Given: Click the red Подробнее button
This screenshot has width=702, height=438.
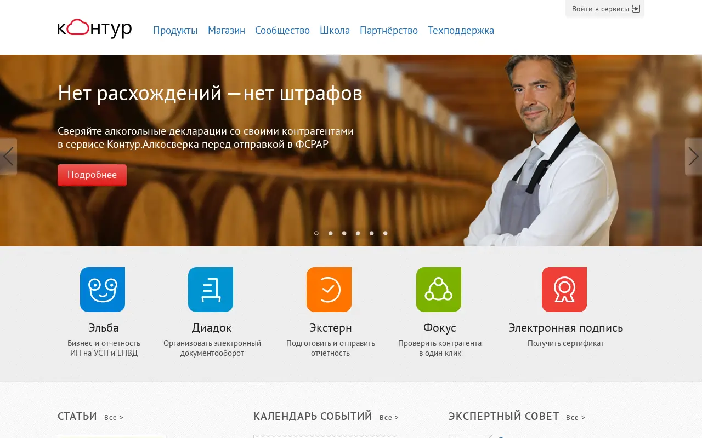Looking at the screenshot, I should coord(92,175).
